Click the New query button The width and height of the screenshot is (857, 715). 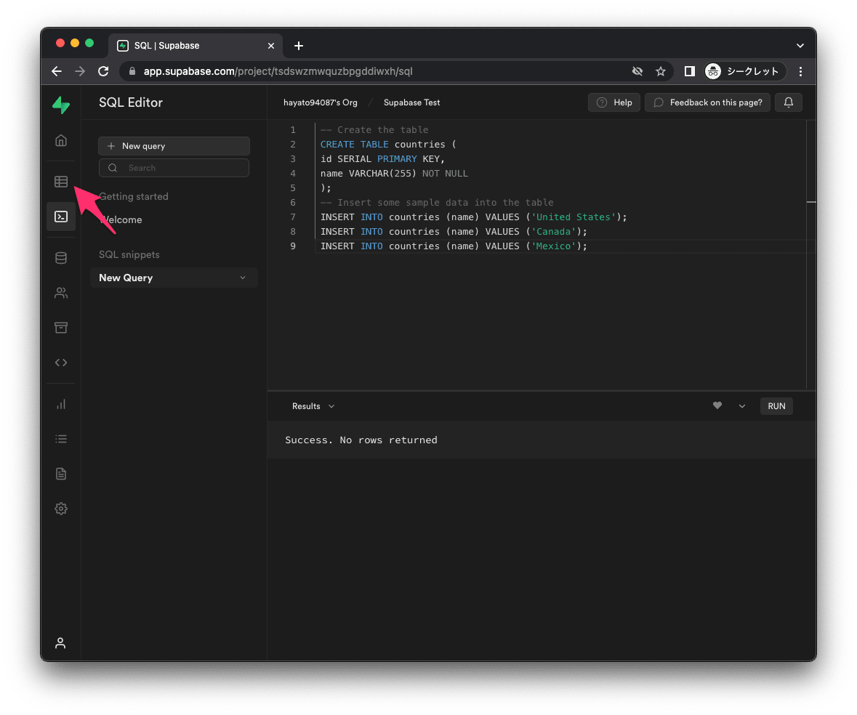pyautogui.click(x=174, y=146)
